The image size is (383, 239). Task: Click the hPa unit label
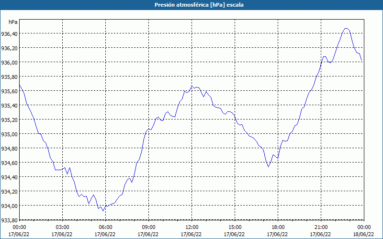13,22
